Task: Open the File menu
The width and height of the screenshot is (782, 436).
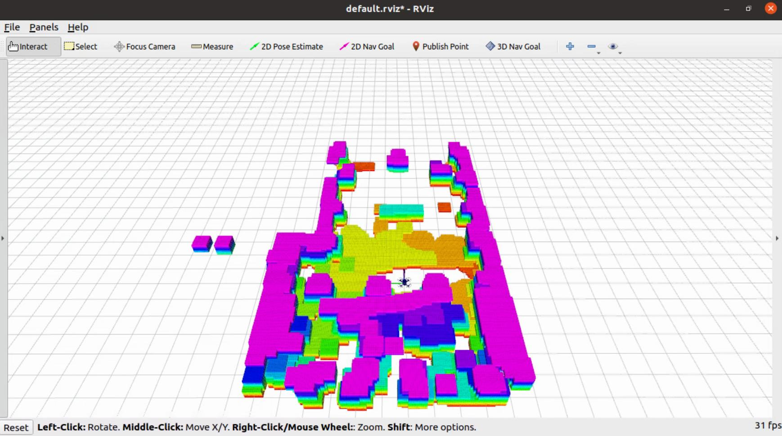Action: tap(12, 27)
